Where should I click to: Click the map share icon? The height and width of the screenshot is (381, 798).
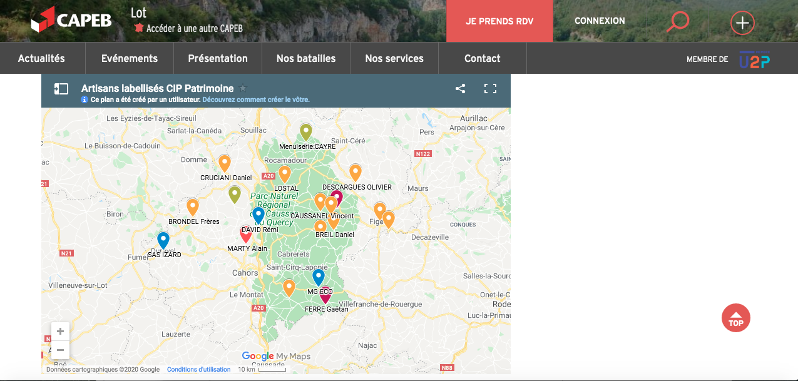[460, 89]
